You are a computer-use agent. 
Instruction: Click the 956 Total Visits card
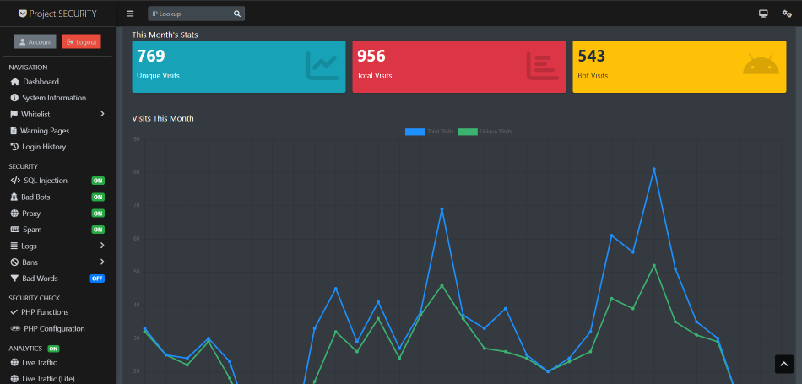tap(458, 67)
